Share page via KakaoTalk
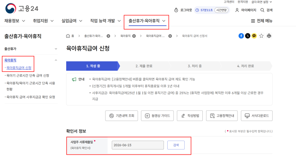 tap(254, 36)
